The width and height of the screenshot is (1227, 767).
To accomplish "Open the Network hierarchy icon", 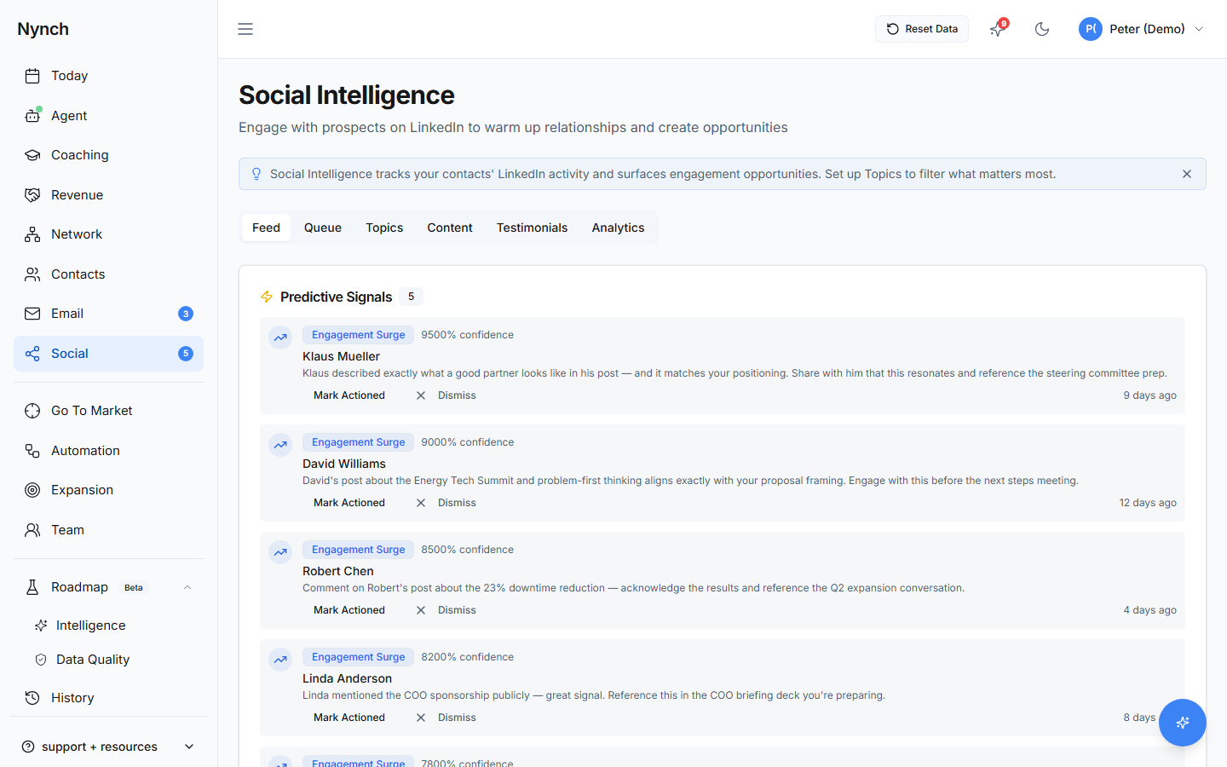I will coord(32,234).
